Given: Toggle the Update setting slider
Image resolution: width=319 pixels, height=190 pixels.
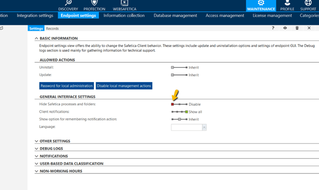Looking at the screenshot, I should point(179,75).
